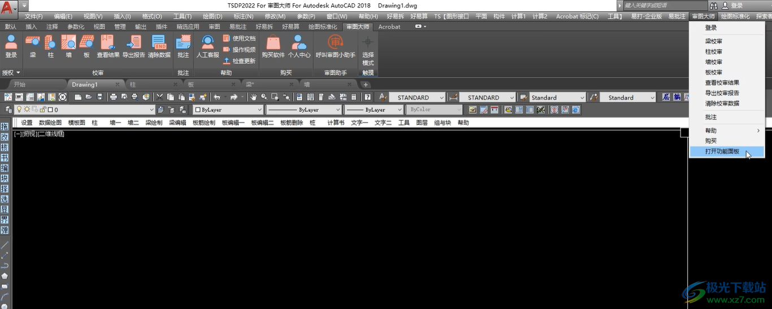Toggle layer 0 freeze sun icon
The height and width of the screenshot is (309, 772).
[x=27, y=109]
